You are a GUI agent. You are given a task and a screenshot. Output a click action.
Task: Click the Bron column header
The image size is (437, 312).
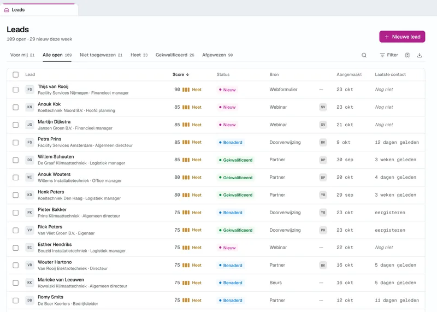(x=274, y=74)
